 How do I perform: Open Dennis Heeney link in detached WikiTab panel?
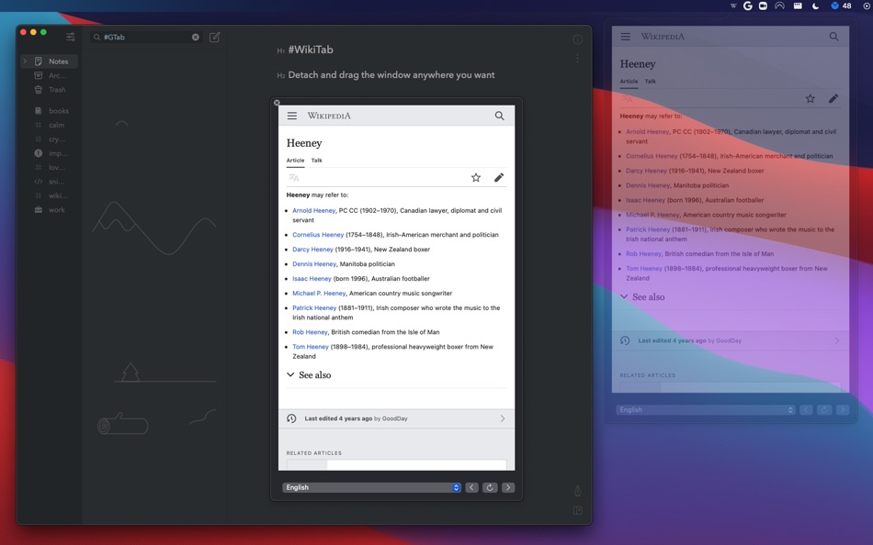click(x=648, y=185)
